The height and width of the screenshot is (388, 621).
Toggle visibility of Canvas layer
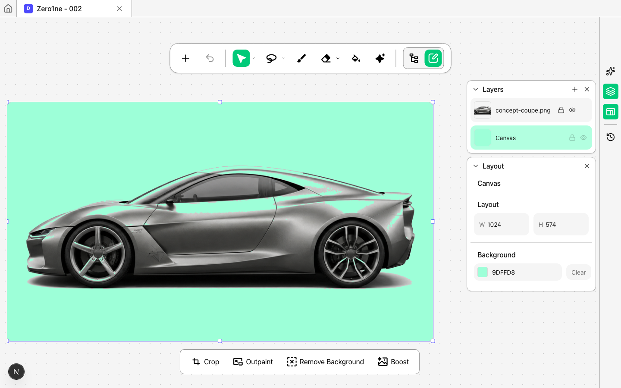pos(583,138)
